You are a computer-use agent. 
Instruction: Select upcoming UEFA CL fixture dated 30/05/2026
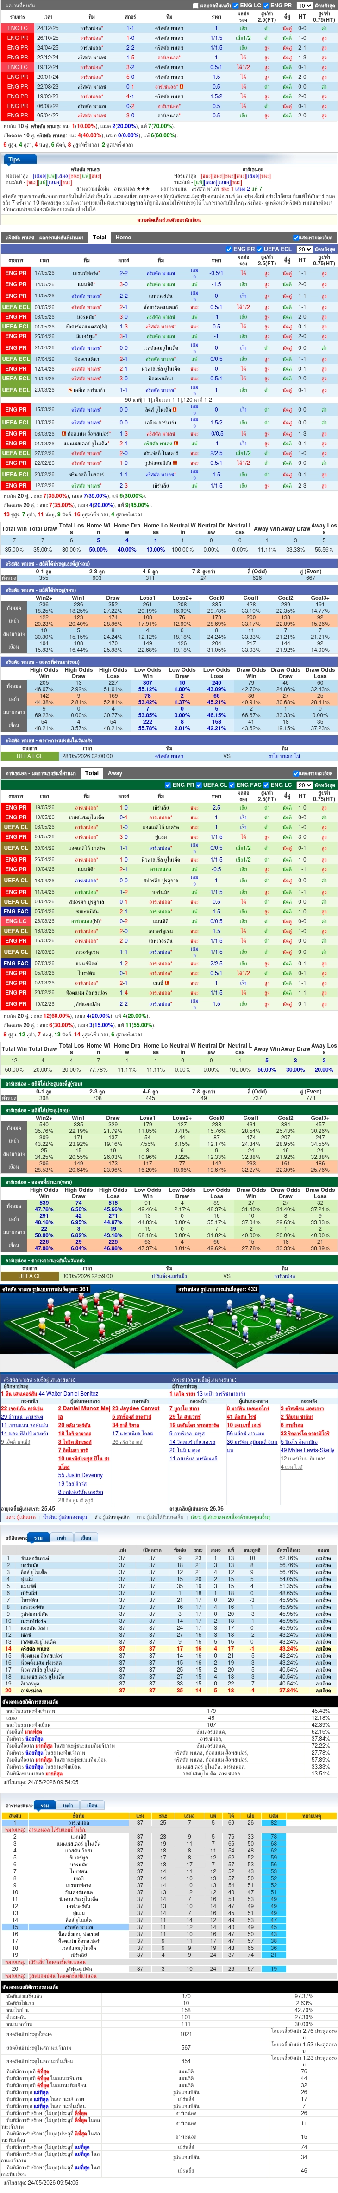click(x=169, y=1276)
